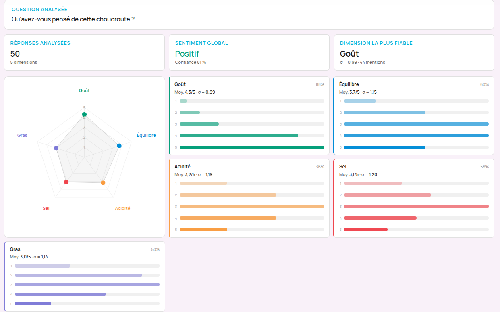The width and height of the screenshot is (500, 312).
Task: Click the green Goût point on the radar chart
Action: tap(84, 115)
